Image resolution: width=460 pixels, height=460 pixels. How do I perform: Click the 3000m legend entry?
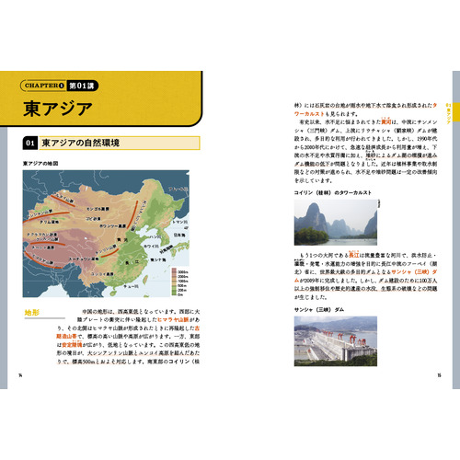[182, 271]
